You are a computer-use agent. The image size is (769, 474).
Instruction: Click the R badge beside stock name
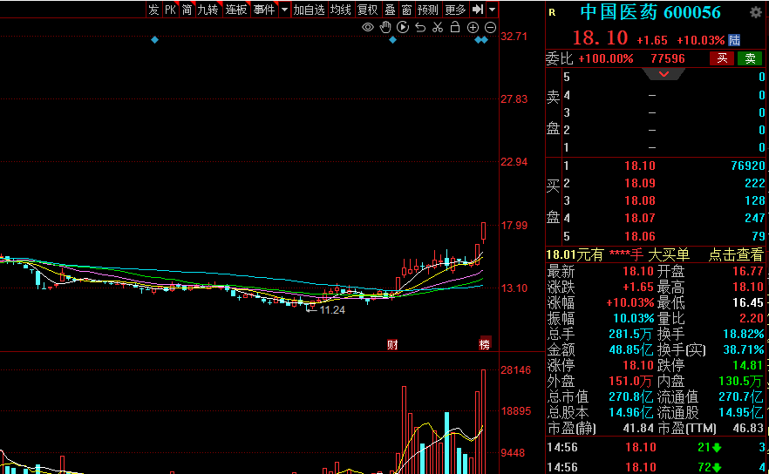[552, 13]
